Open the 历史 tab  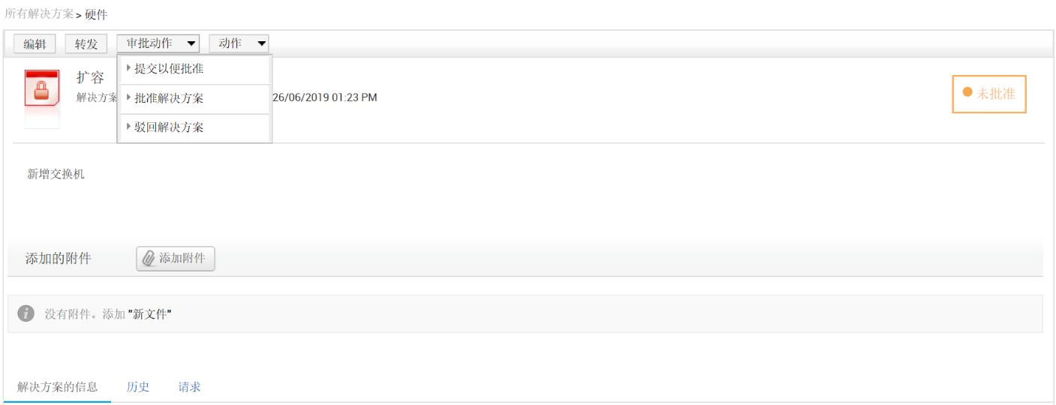(x=138, y=387)
